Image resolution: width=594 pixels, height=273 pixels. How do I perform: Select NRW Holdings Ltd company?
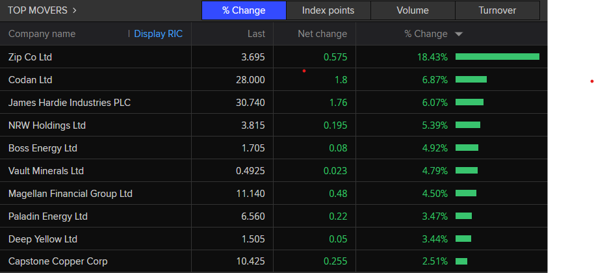click(x=47, y=125)
